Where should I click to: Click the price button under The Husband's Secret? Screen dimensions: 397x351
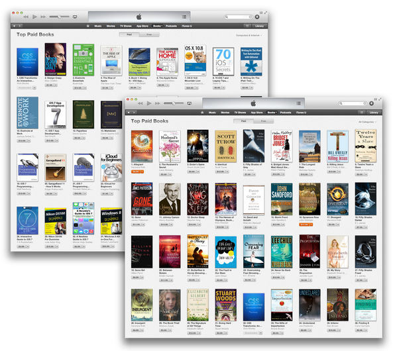point(164,174)
